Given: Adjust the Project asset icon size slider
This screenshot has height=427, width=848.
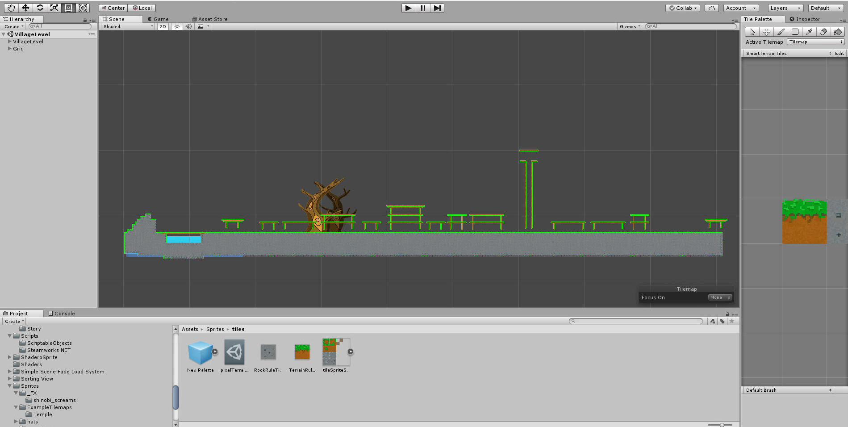Looking at the screenshot, I should [722, 425].
